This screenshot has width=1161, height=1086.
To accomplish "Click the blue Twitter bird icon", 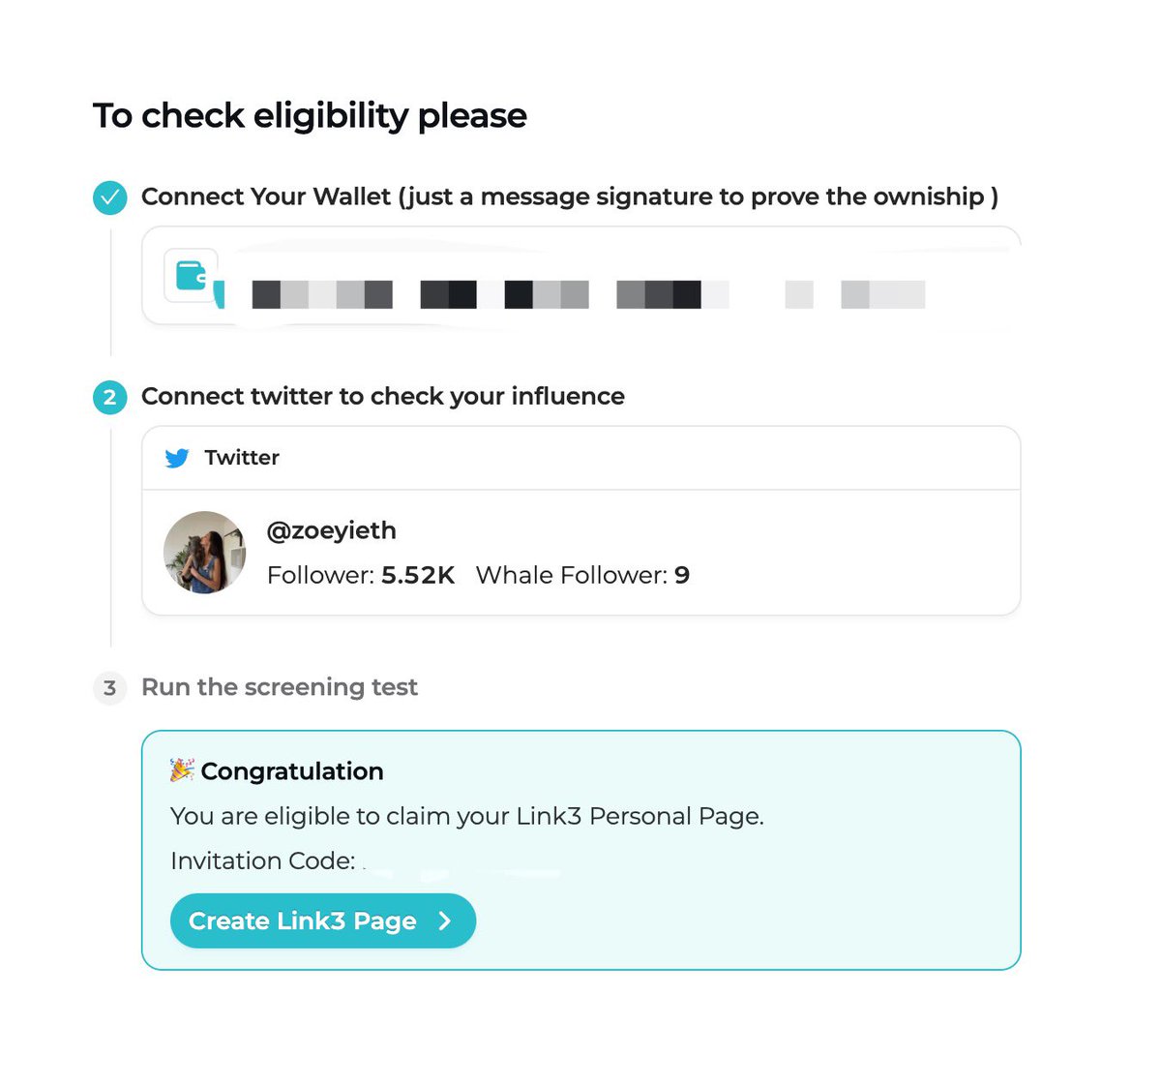I will click(x=177, y=458).
